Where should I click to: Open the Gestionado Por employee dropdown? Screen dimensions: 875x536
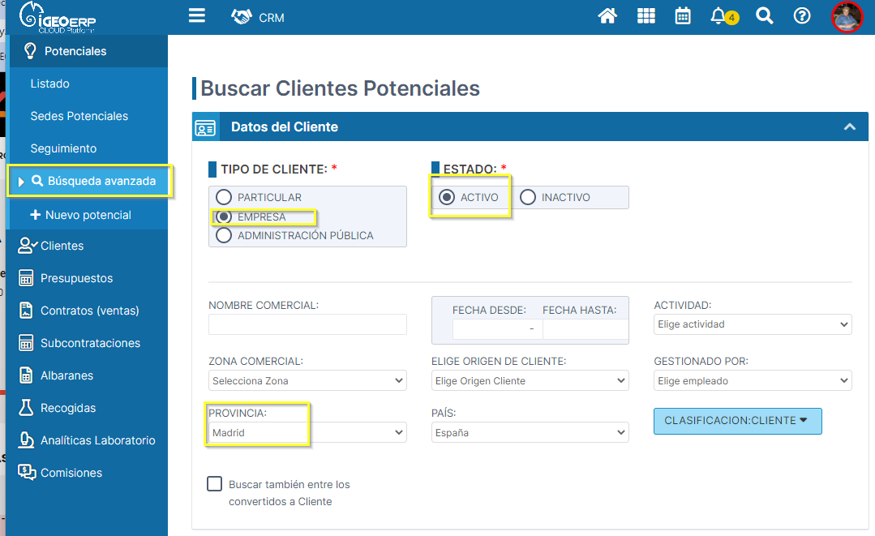752,380
